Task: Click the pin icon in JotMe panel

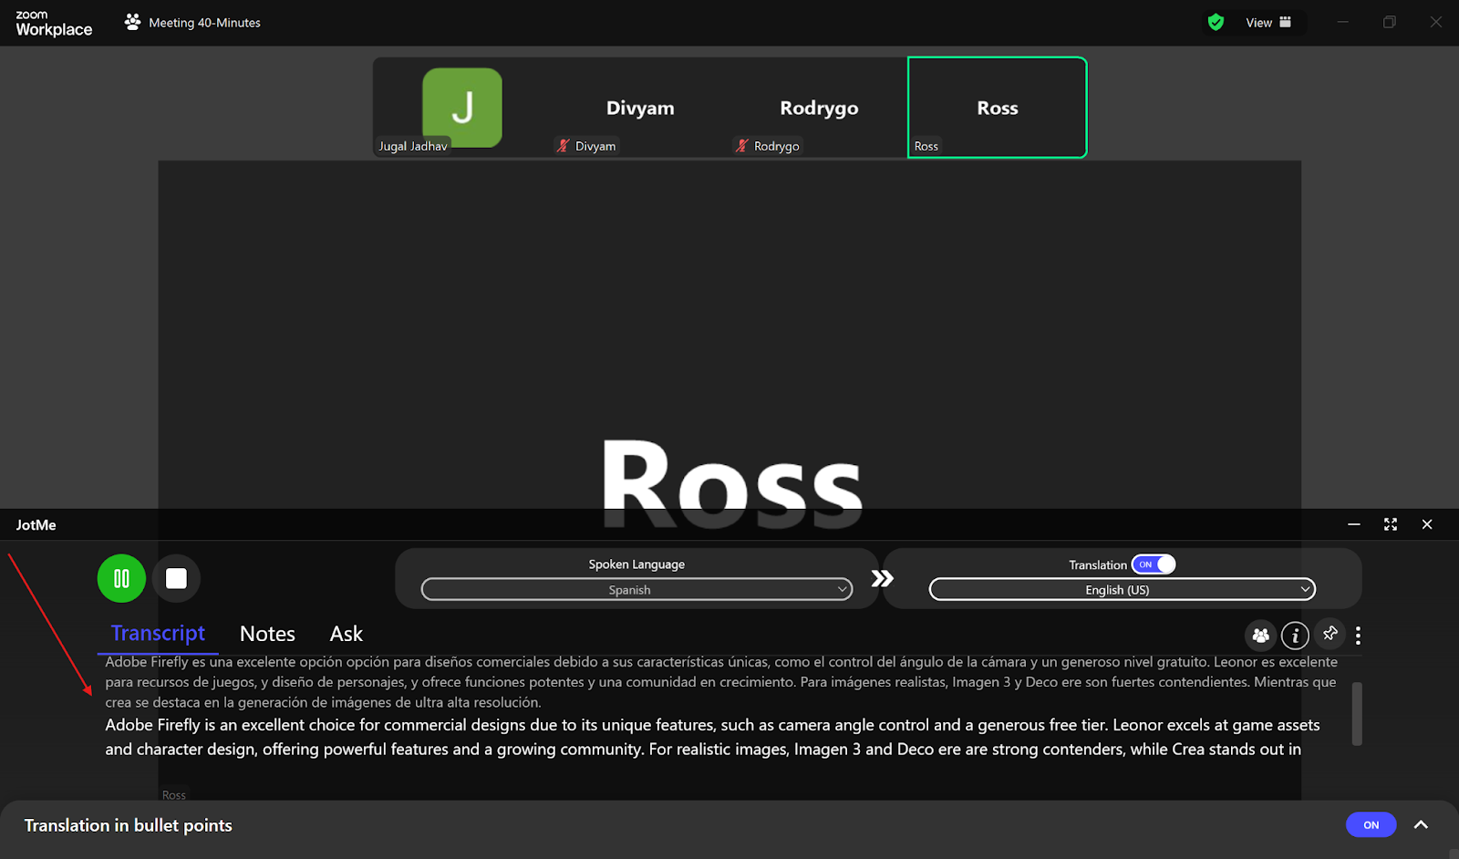Action: click(1330, 633)
